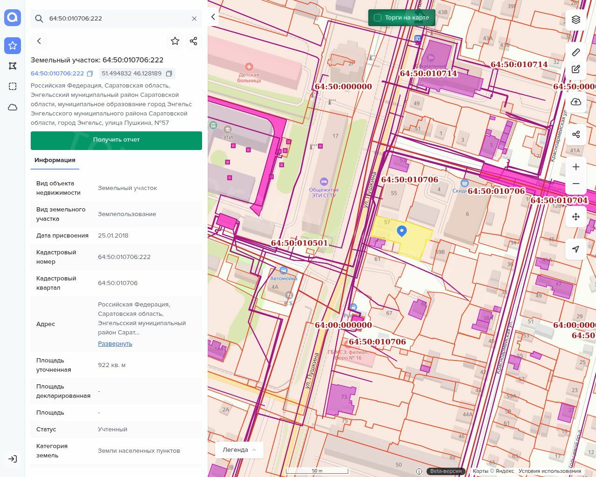Image resolution: width=596 pixels, height=477 pixels.
Task: Click the cloud upload icon on map
Action: tap(576, 102)
